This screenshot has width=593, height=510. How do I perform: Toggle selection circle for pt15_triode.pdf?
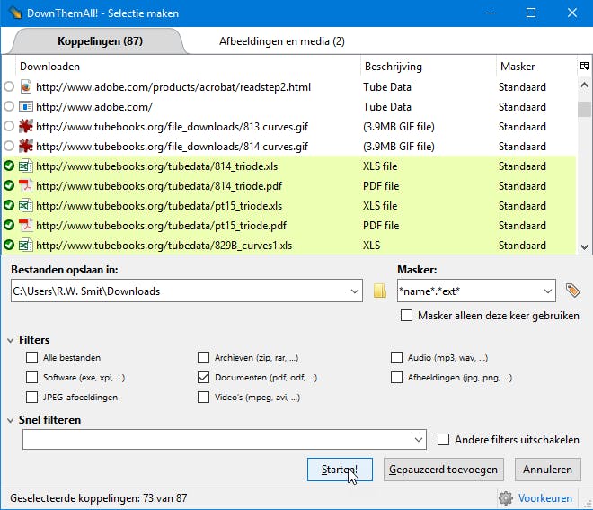coord(9,226)
